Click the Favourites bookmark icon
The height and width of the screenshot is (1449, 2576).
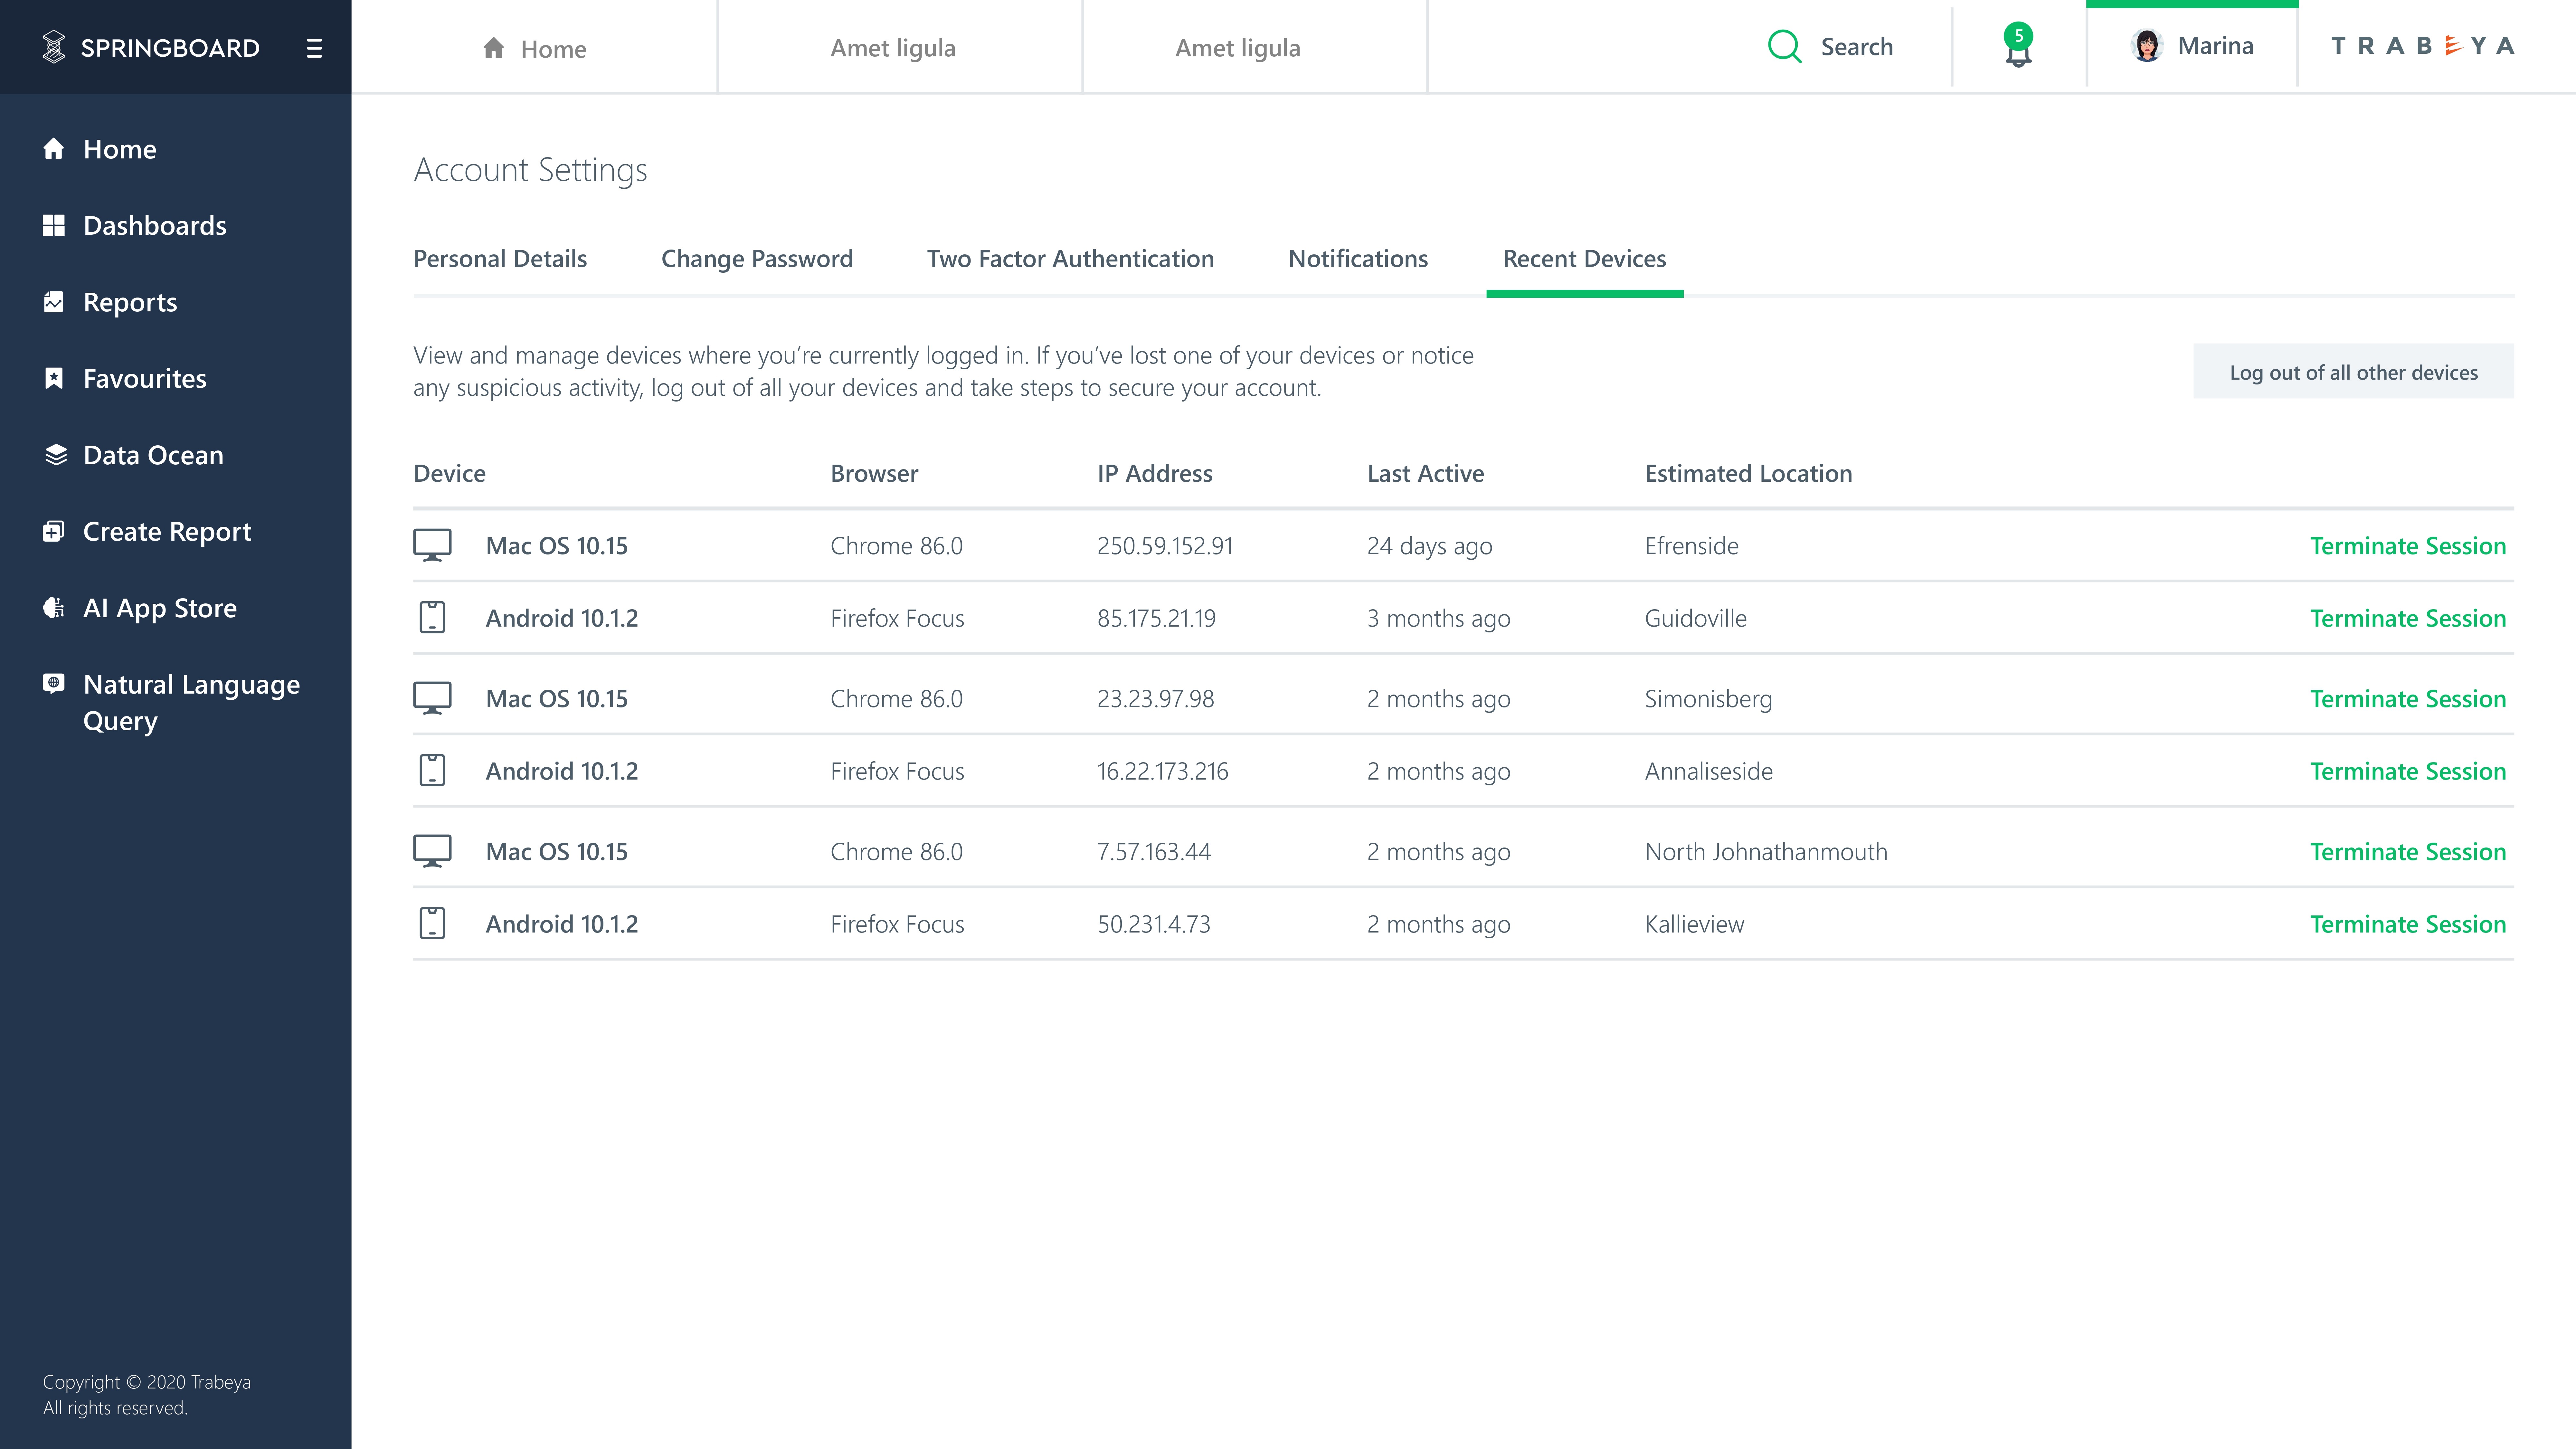pyautogui.click(x=54, y=378)
